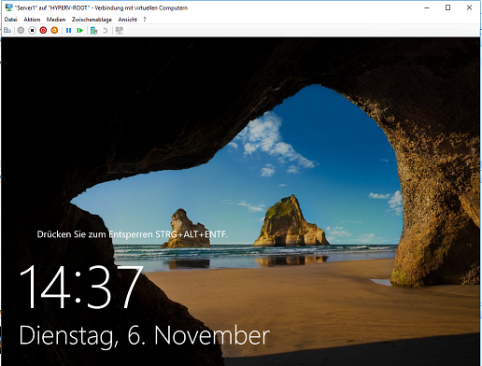The image size is (482, 366).
Task: Save VM state with orange icon
Action: (54, 30)
